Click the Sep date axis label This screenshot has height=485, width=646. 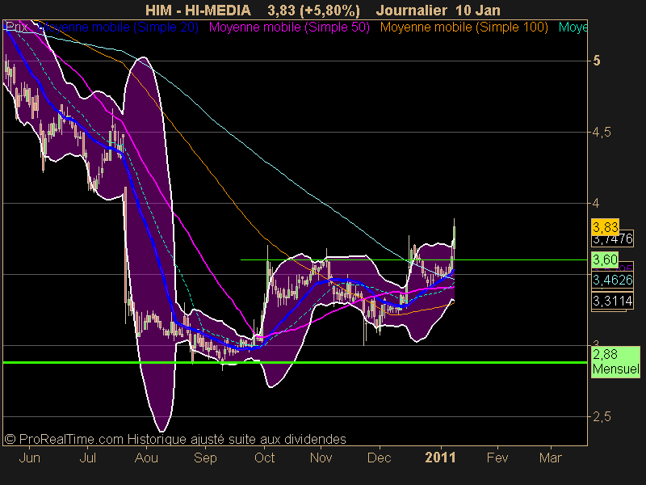pos(205,458)
